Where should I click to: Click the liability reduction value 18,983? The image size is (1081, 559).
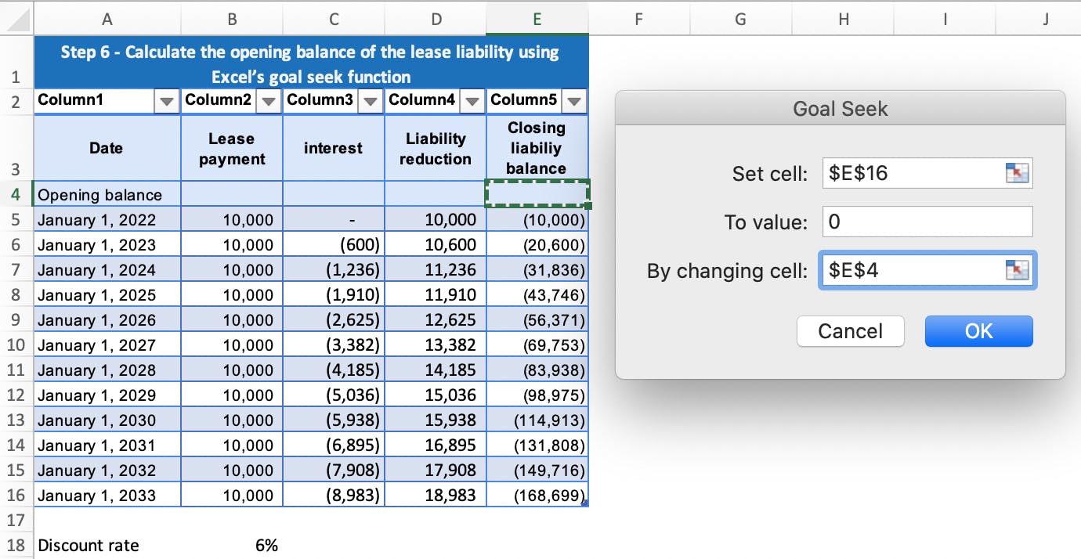436,495
